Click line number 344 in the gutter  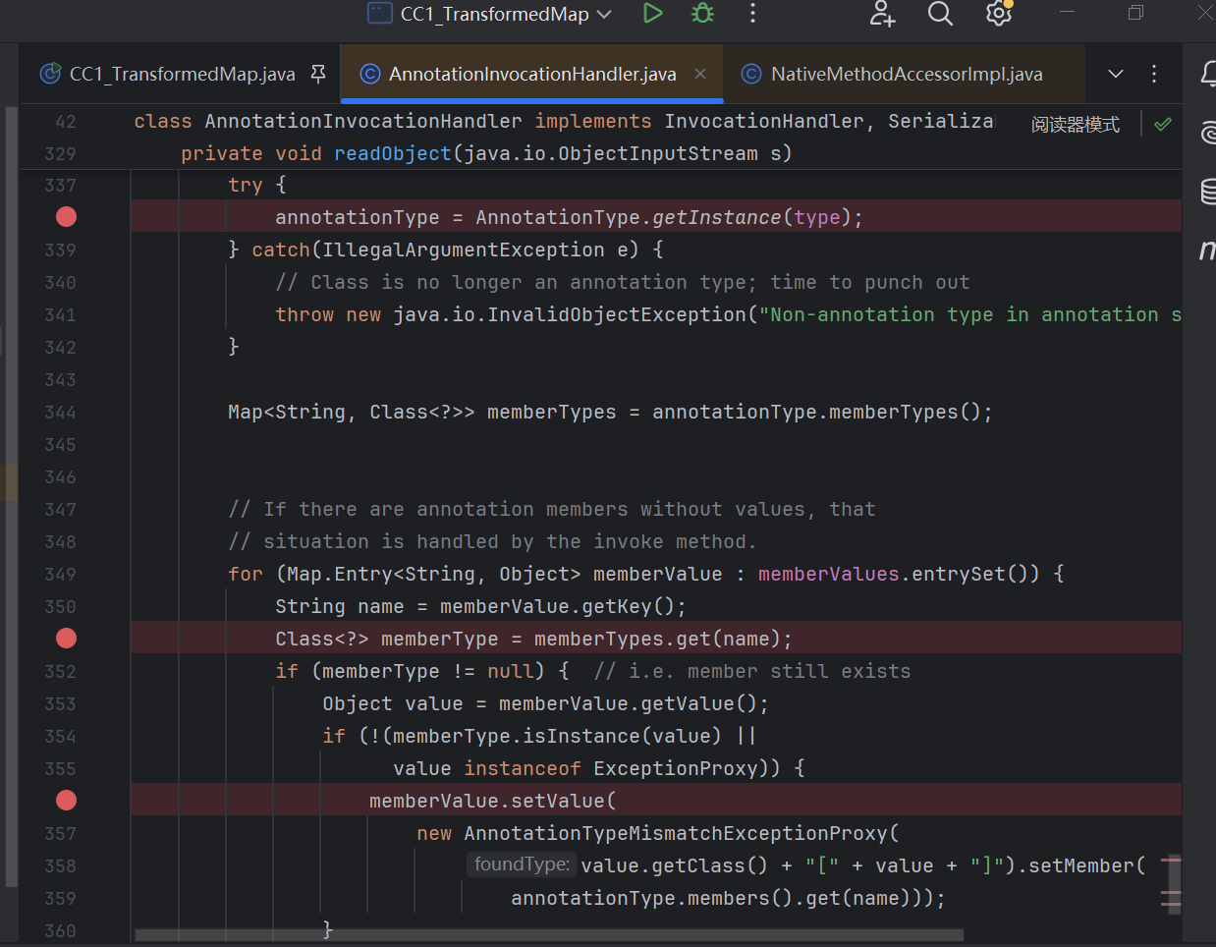[x=60, y=413]
